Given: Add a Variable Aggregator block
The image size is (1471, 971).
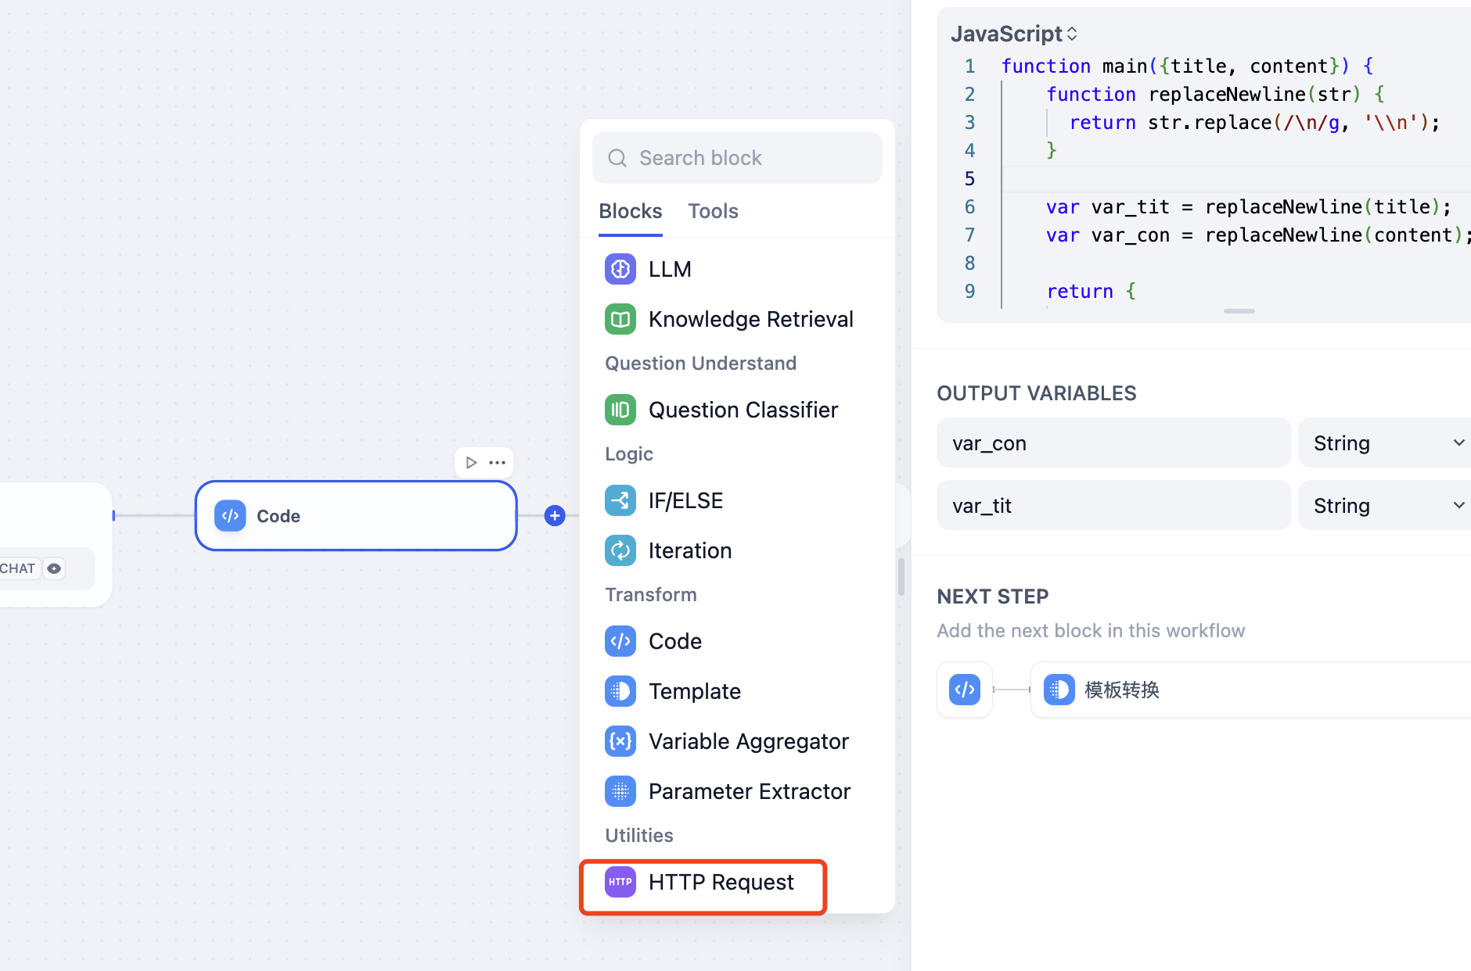Looking at the screenshot, I should (x=736, y=741).
